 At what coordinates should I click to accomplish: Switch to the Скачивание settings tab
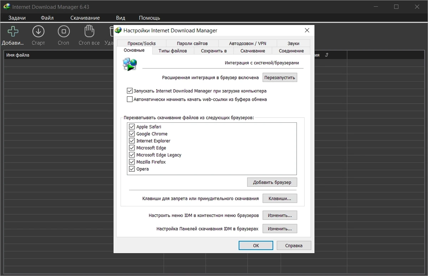point(253,51)
